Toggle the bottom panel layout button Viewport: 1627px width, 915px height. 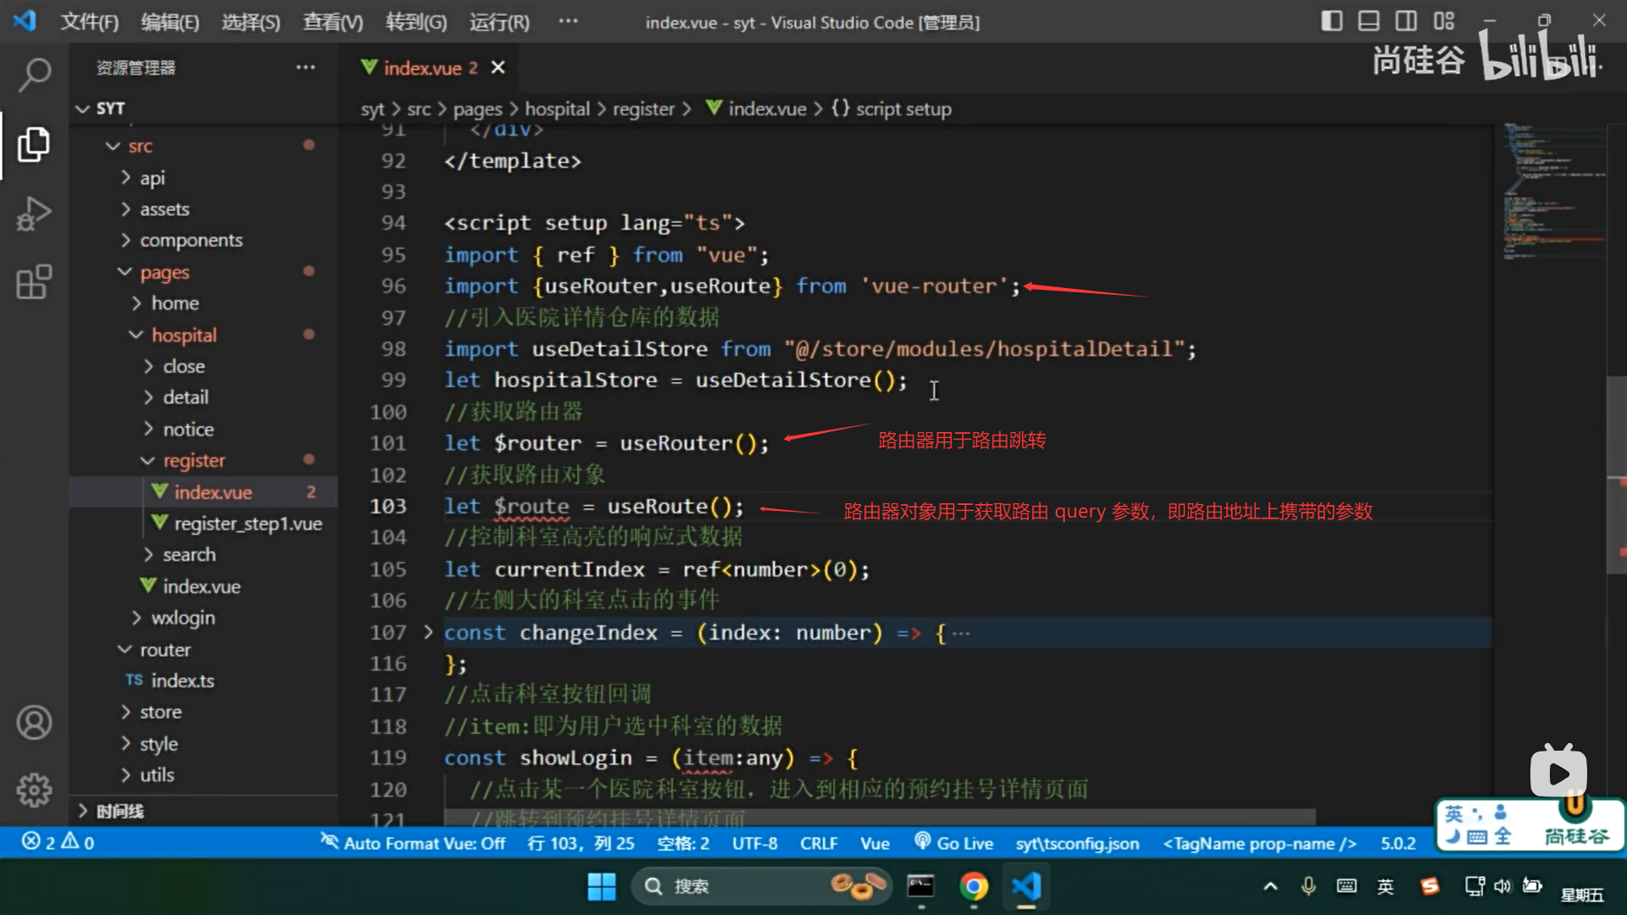click(1369, 21)
